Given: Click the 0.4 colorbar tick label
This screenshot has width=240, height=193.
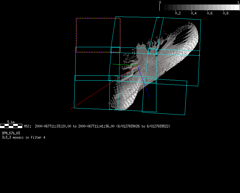Looking at the screenshot, I should pyautogui.click(x=194, y=13).
